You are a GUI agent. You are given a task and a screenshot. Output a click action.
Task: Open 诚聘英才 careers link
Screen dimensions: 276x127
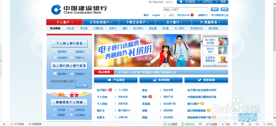203,15
